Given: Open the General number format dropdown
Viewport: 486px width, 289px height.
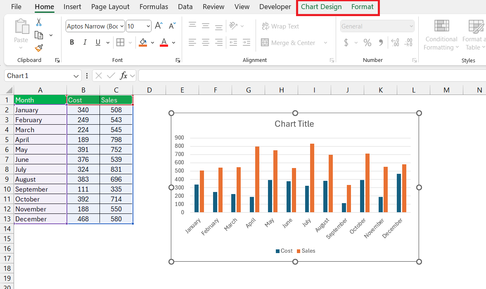Looking at the screenshot, I should click(x=411, y=26).
